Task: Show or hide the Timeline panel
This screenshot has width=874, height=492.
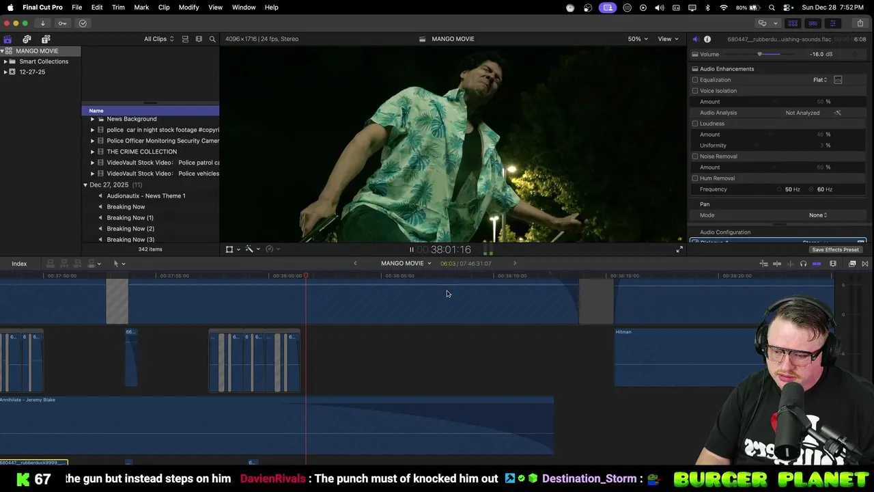Action: pyautogui.click(x=813, y=23)
